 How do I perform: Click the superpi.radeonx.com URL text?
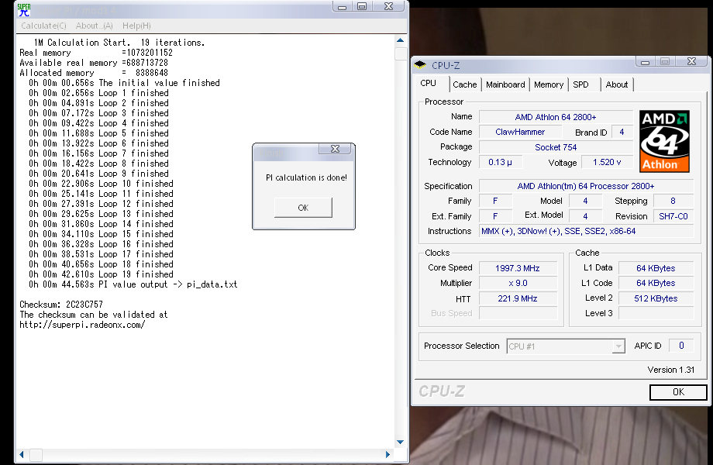[82, 325]
